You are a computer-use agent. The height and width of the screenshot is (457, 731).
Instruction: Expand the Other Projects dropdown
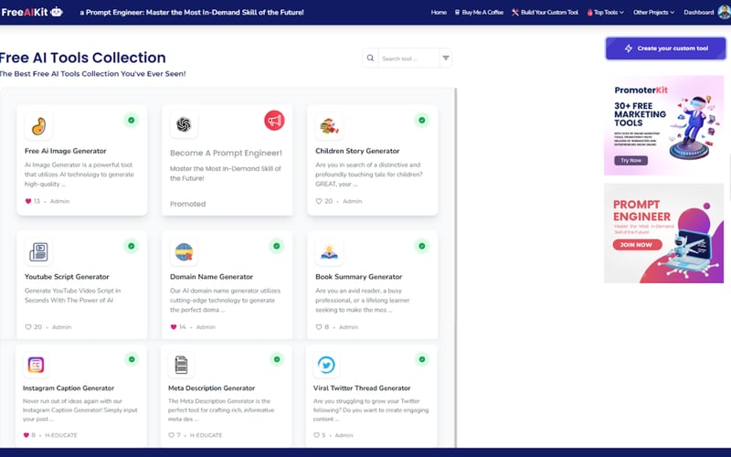click(x=653, y=12)
